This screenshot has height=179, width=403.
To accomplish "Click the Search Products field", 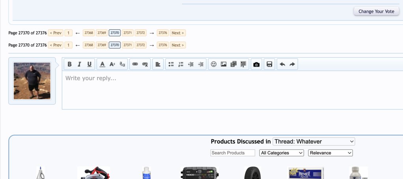I will (x=233, y=153).
